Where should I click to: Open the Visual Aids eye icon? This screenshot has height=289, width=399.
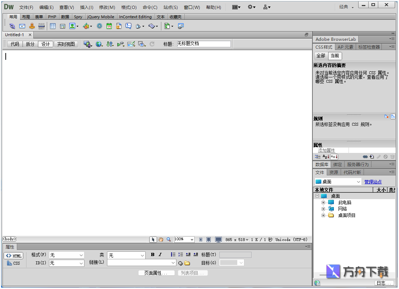tap(141, 44)
